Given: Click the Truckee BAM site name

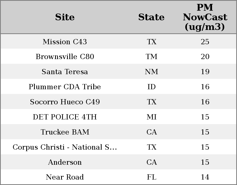Looking at the screenshot, I should click(x=65, y=132).
